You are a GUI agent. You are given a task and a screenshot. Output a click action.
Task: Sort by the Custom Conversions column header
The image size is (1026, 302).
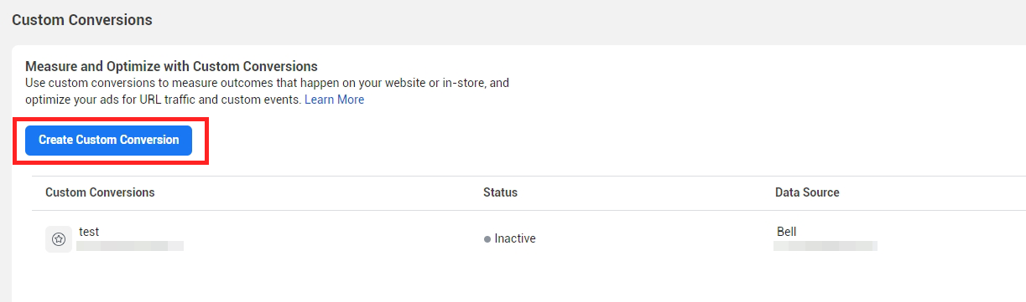click(x=100, y=192)
